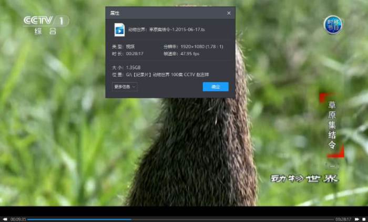Expand the 更多信息 dropdown

click(x=125, y=87)
